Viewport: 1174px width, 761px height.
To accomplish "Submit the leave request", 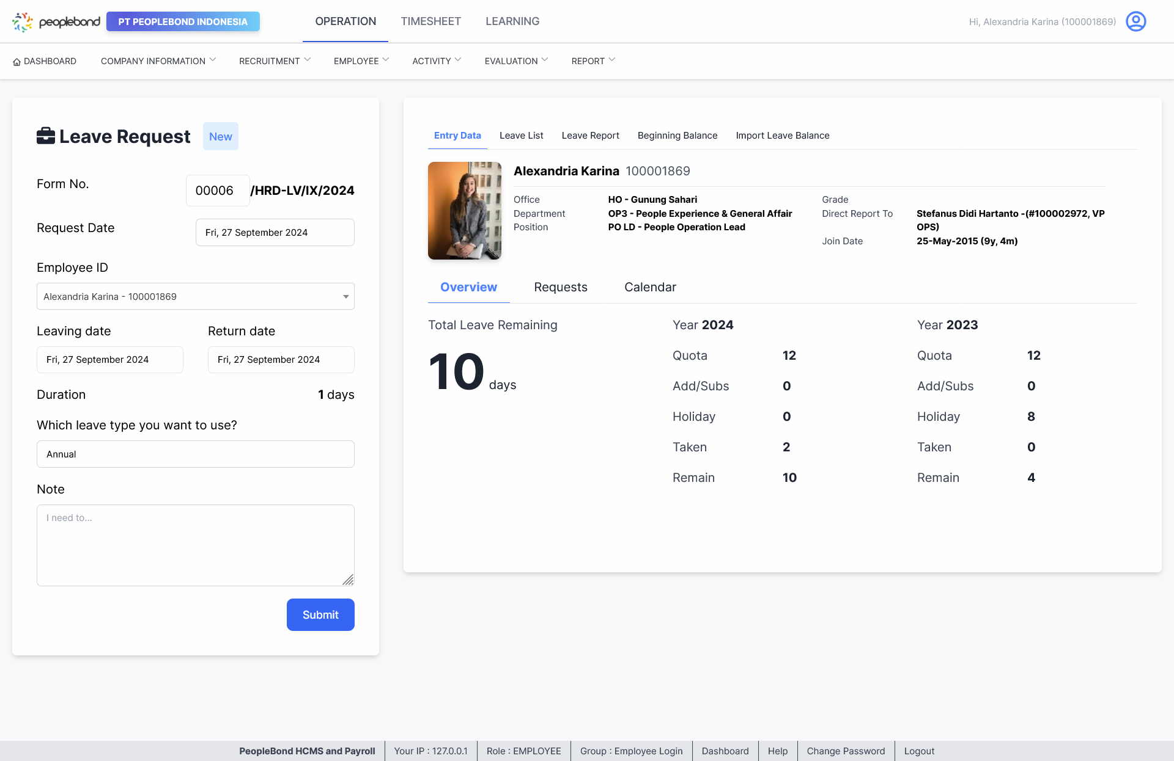I will (320, 614).
